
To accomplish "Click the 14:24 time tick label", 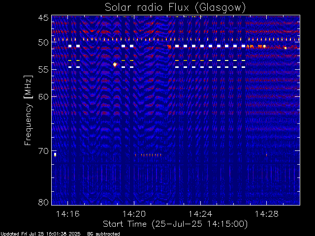I will [x=200, y=214].
